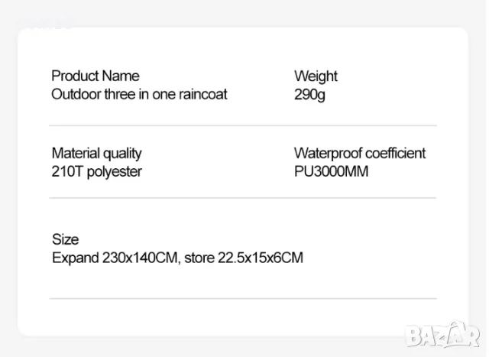Select the 'Outdoor three in one raincoat' text
The width and height of the screenshot is (489, 357).
[139, 94]
